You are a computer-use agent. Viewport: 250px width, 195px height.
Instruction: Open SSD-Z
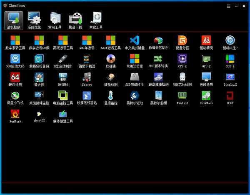point(230,61)
